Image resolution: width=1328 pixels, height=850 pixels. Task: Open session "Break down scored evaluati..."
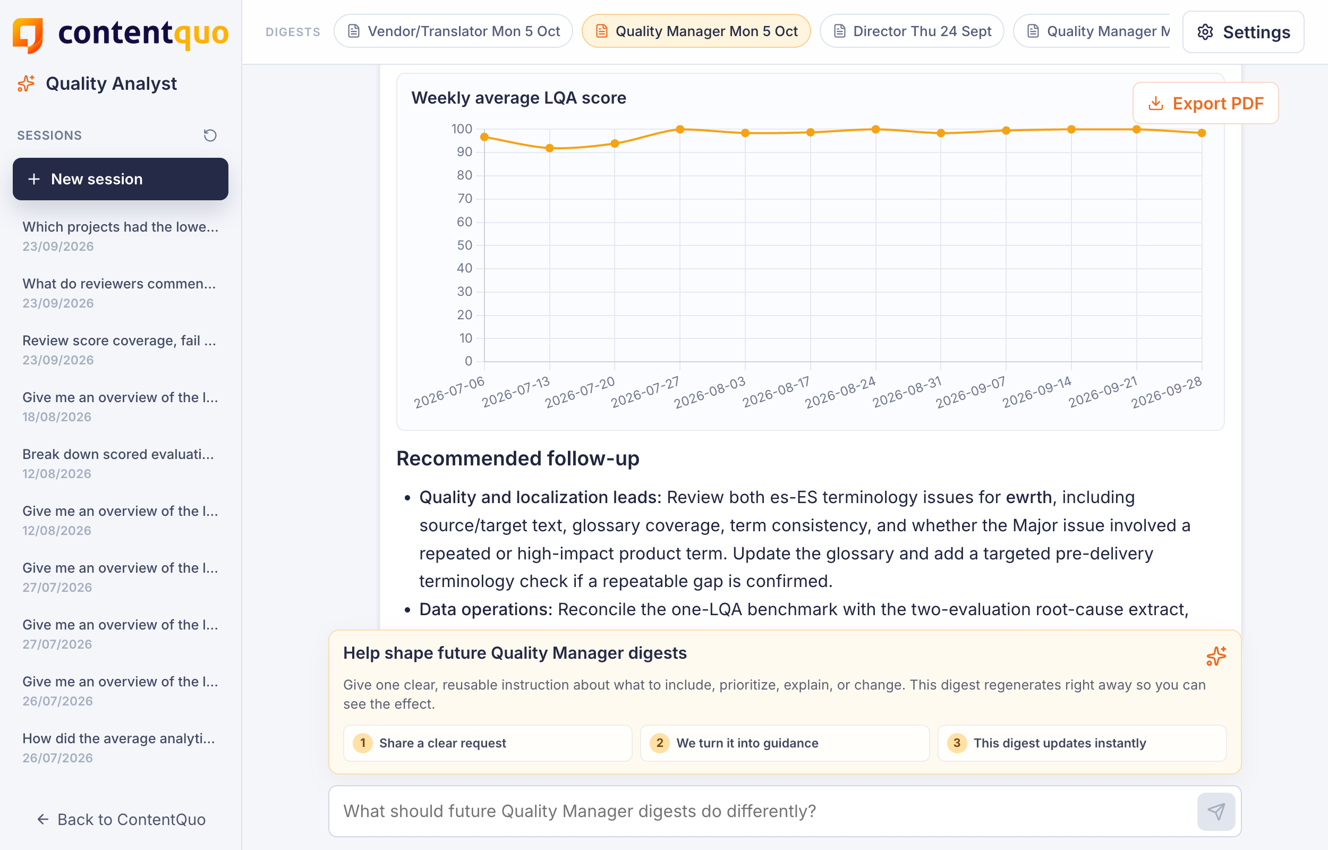click(x=120, y=463)
